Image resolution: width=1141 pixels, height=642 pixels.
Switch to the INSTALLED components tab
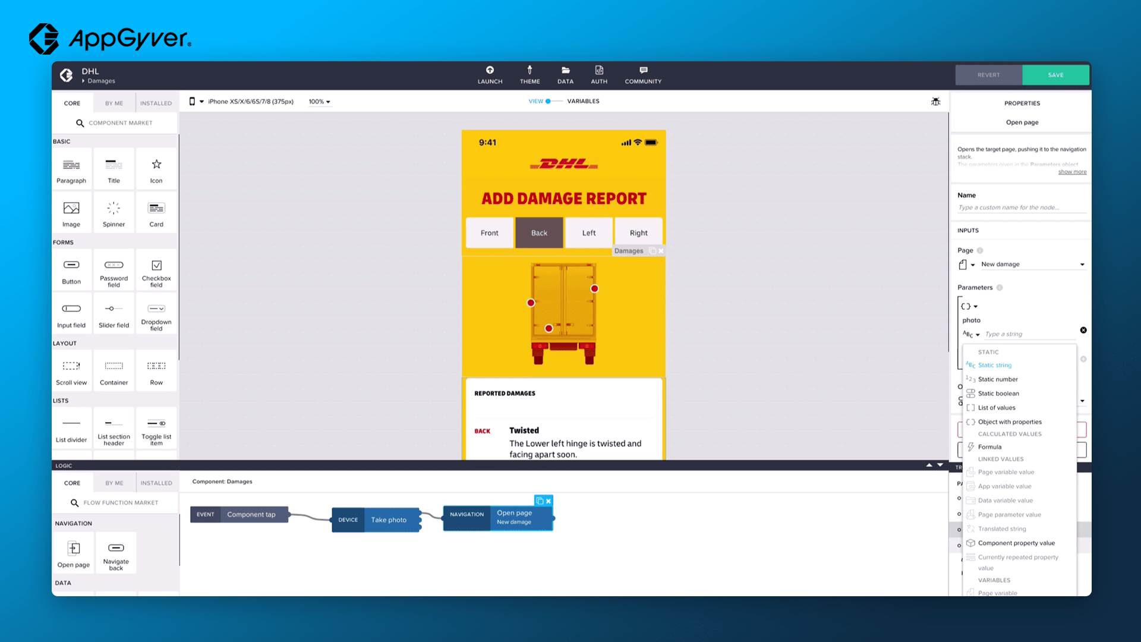(x=156, y=103)
